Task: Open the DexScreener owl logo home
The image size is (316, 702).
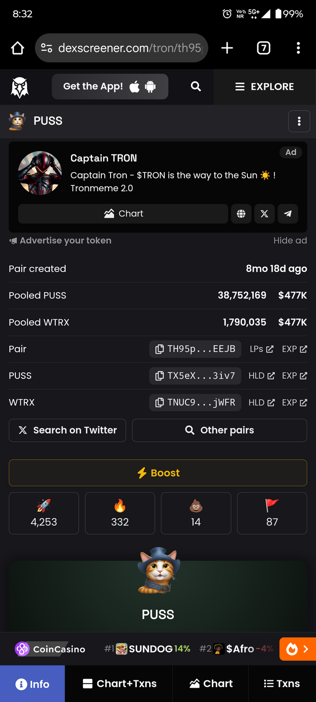Action: [x=20, y=87]
